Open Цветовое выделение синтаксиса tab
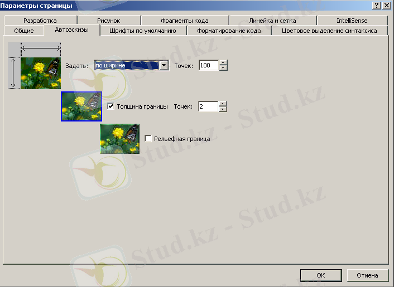 coord(329,31)
